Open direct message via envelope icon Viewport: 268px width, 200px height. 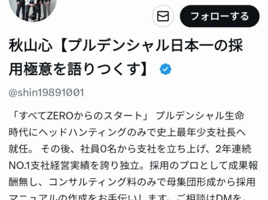[163, 16]
